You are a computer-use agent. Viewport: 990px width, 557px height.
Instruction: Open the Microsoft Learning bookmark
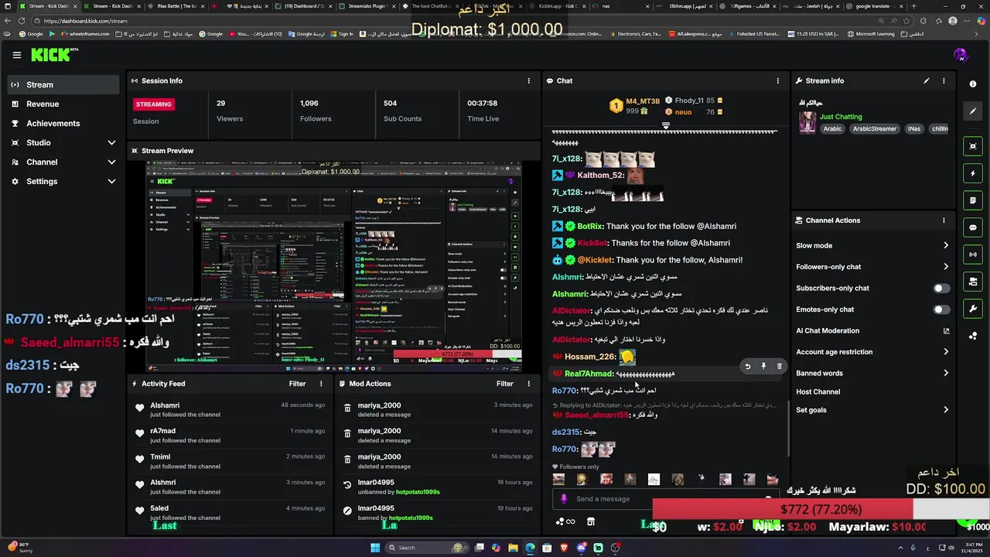click(871, 34)
